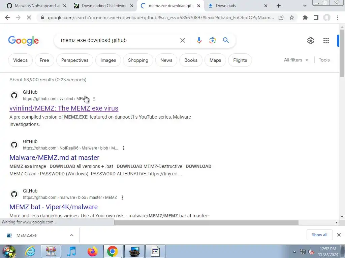Click the share page icon in address bar
The width and height of the screenshot is (345, 258).
point(281,17)
